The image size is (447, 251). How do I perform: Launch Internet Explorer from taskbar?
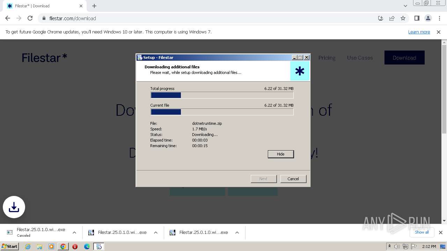[x=28, y=246]
